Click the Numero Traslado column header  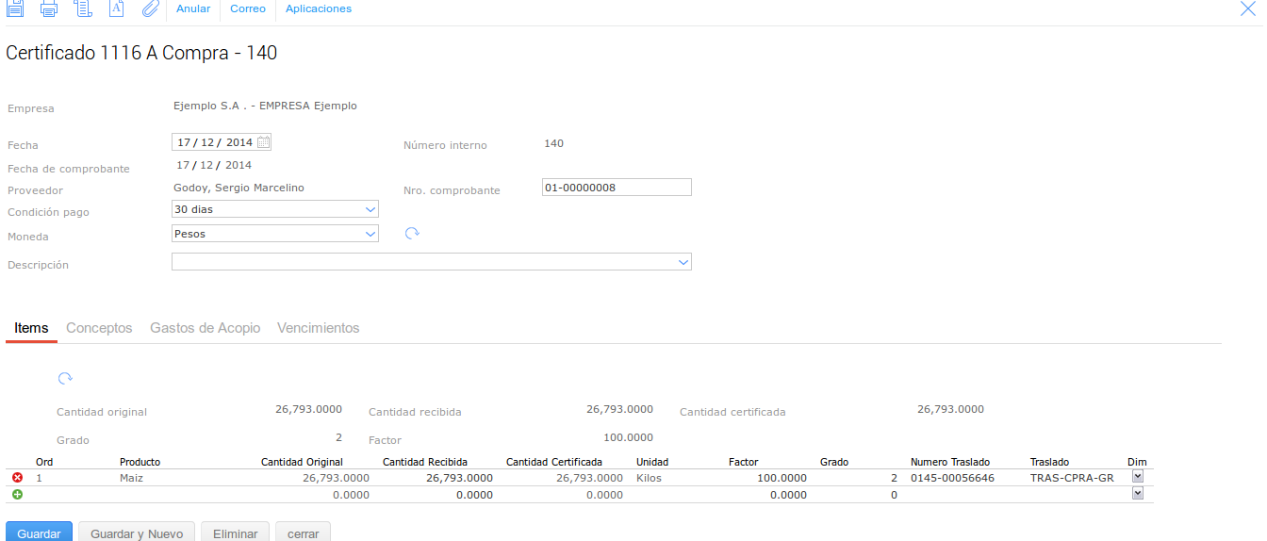coord(950,462)
